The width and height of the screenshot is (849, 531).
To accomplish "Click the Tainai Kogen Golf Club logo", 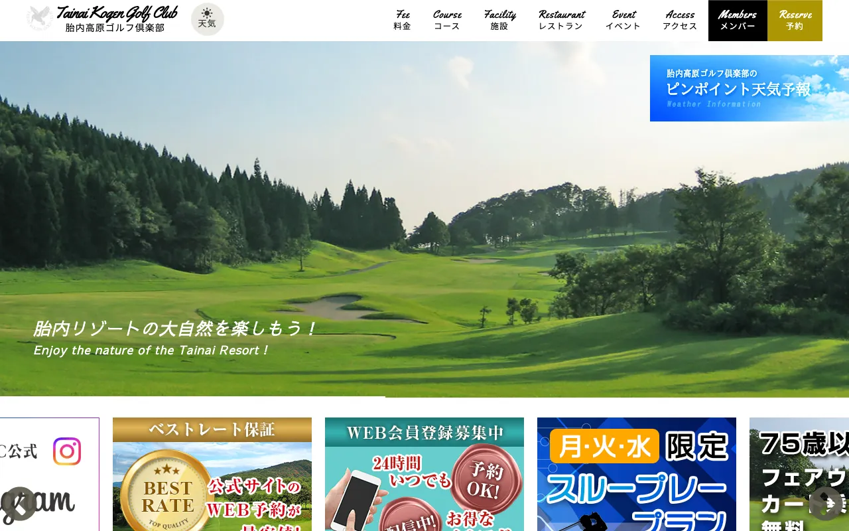I will [x=102, y=19].
